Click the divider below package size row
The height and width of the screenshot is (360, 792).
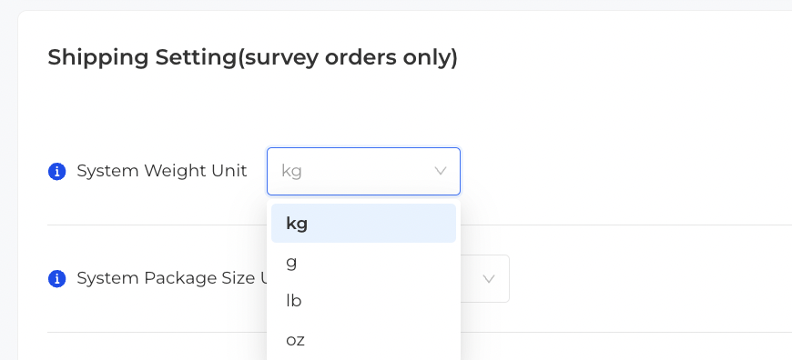coord(626,332)
